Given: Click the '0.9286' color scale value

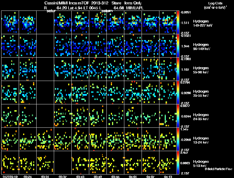Looking at the screenshot, I should [186, 93].
